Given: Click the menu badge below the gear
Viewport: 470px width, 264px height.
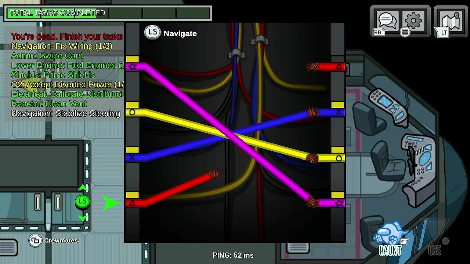Looking at the screenshot, I should (x=405, y=32).
